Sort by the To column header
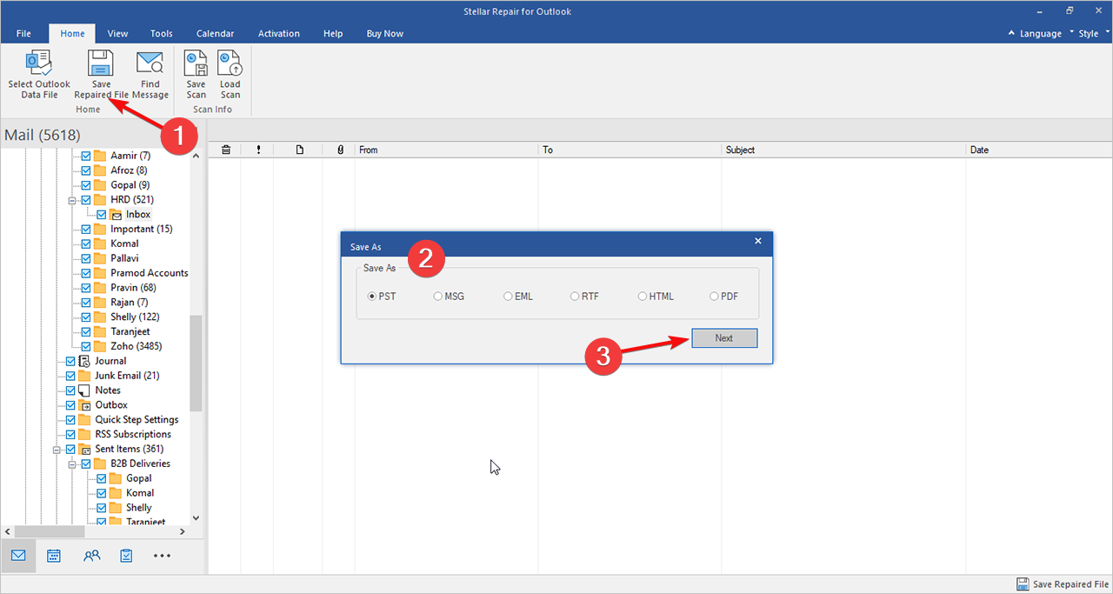 pos(630,150)
